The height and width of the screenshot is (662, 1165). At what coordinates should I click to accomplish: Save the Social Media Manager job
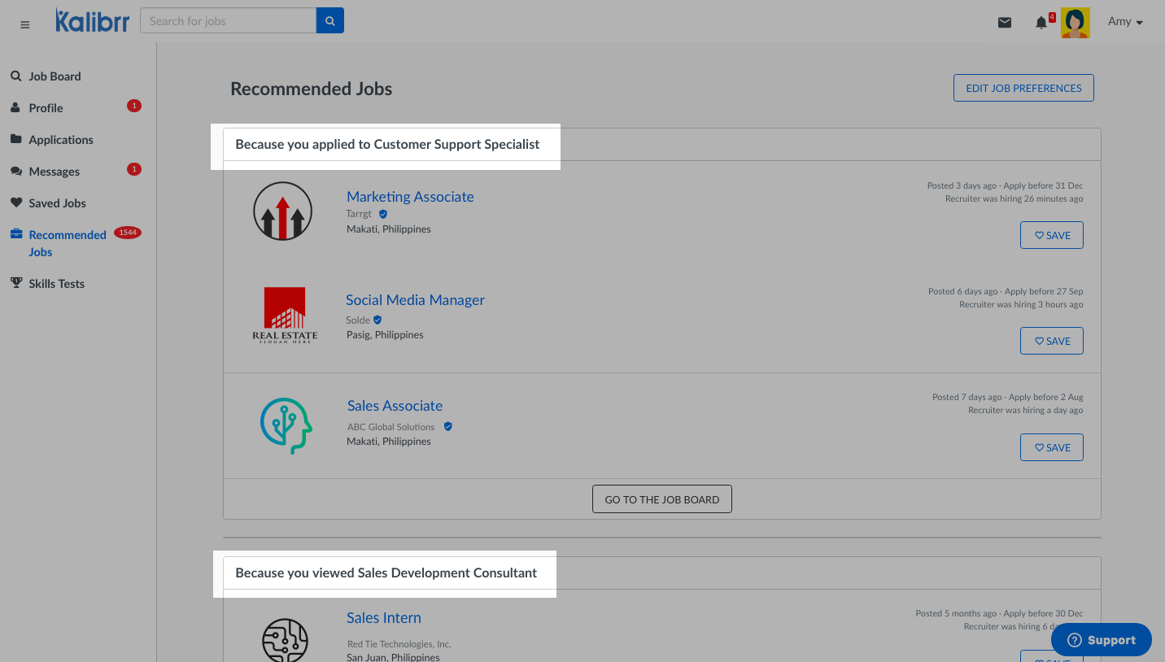pos(1051,341)
